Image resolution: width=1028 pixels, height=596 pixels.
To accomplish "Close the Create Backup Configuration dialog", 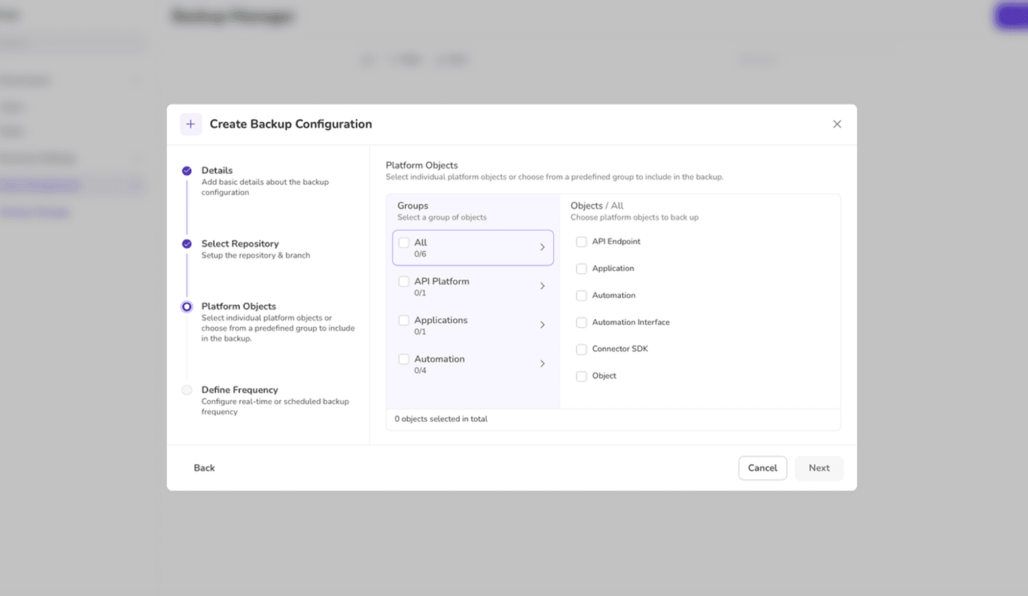I will [837, 124].
